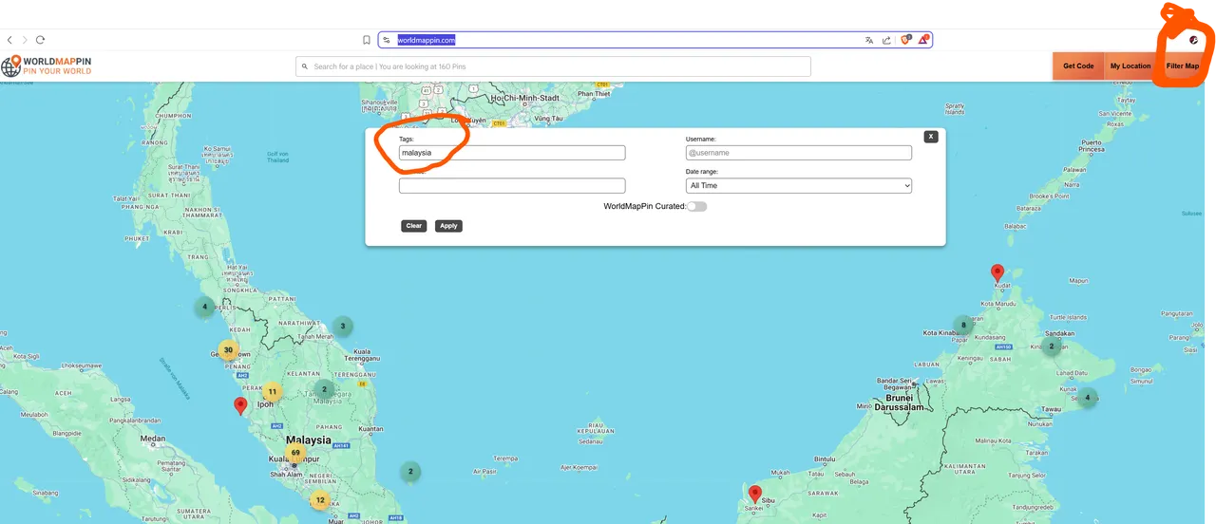
Task: Click the Kuala Terengganu map label
Action: coord(363,355)
